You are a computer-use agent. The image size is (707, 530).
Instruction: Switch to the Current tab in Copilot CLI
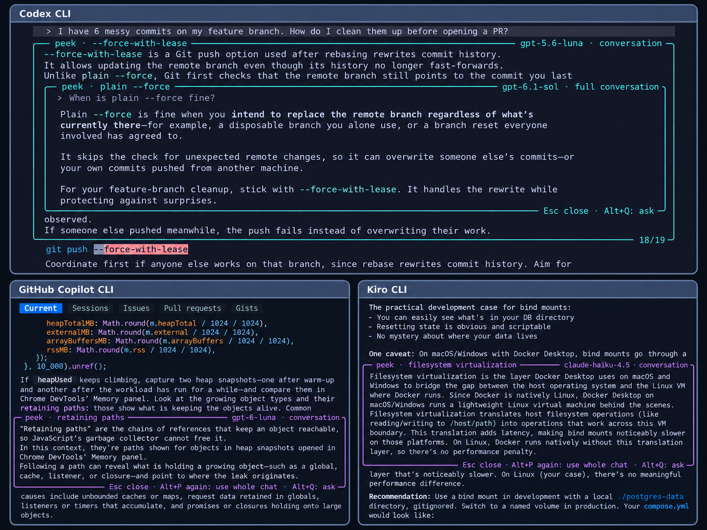coord(41,308)
